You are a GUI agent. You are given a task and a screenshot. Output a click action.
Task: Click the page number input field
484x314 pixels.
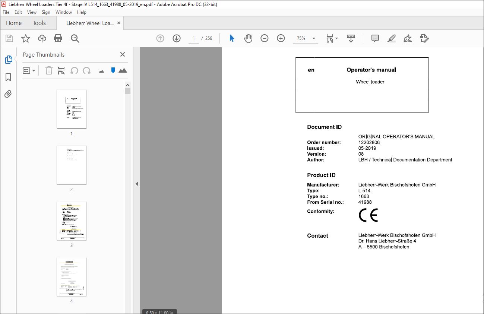[194, 38]
